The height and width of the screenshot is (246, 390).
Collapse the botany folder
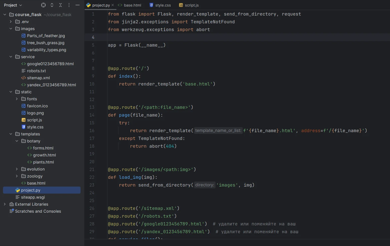click(x=17, y=141)
